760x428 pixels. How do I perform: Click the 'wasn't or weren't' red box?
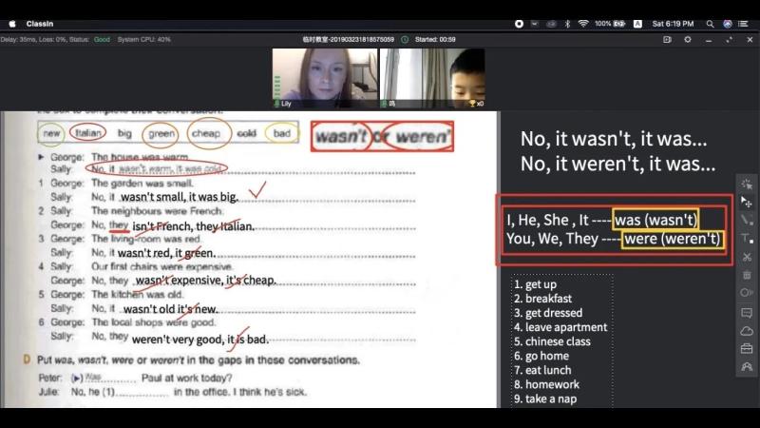(x=383, y=136)
